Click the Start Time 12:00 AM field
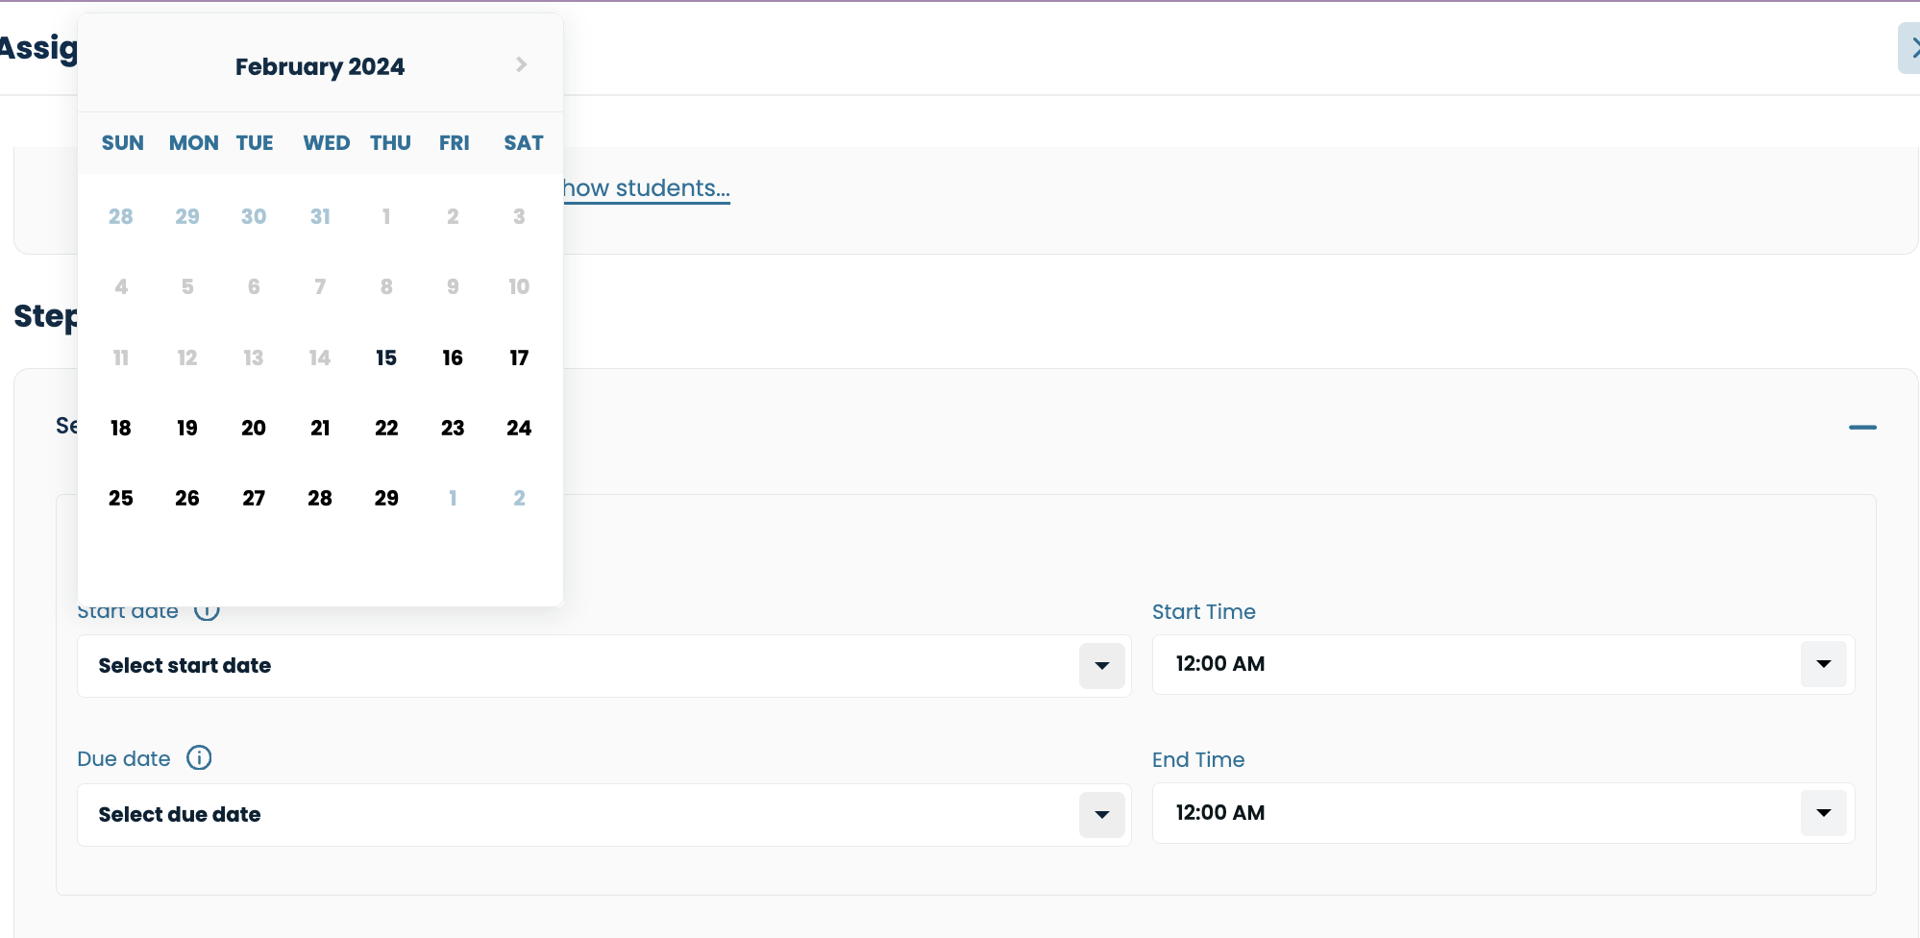Image resolution: width=1920 pixels, height=938 pixels. pyautogui.click(x=1503, y=664)
